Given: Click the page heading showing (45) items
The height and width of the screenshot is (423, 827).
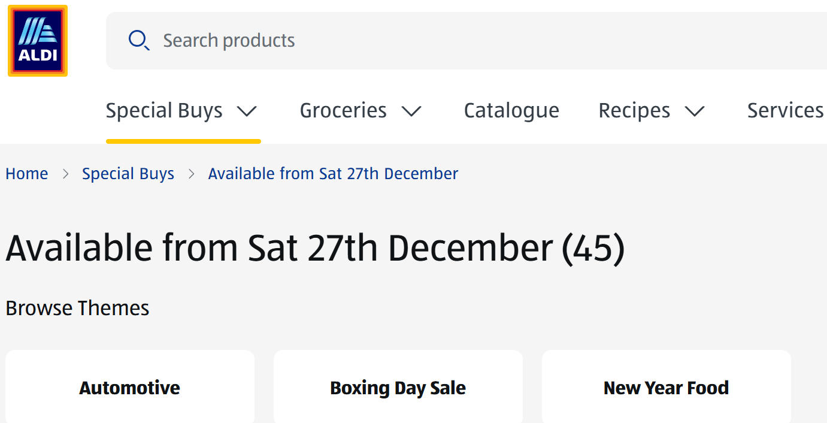Looking at the screenshot, I should tap(315, 247).
